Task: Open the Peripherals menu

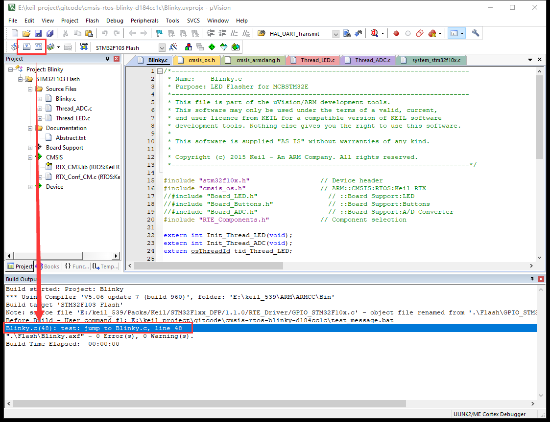Action: tap(144, 21)
